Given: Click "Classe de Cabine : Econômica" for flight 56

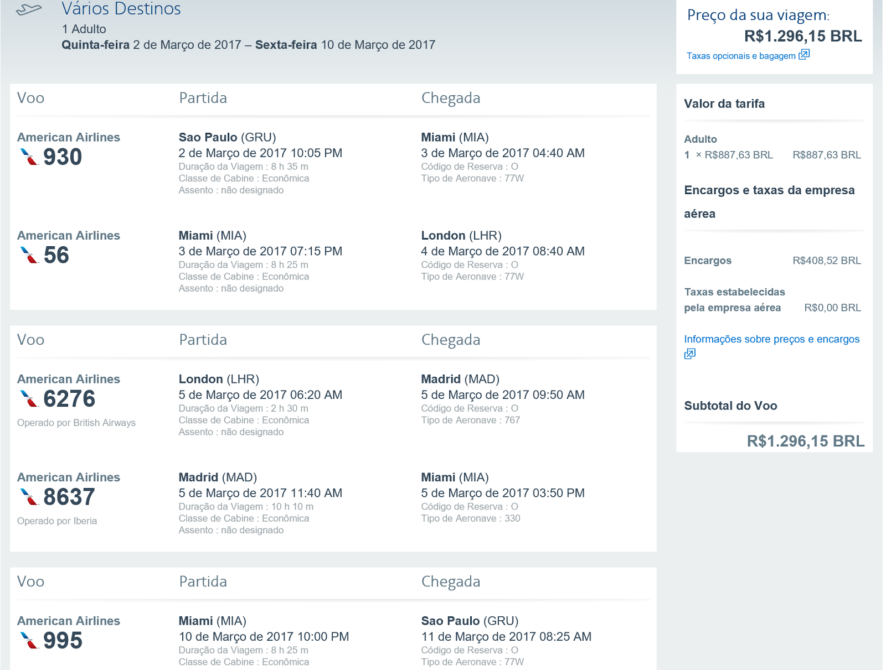Looking at the screenshot, I should point(244,277).
